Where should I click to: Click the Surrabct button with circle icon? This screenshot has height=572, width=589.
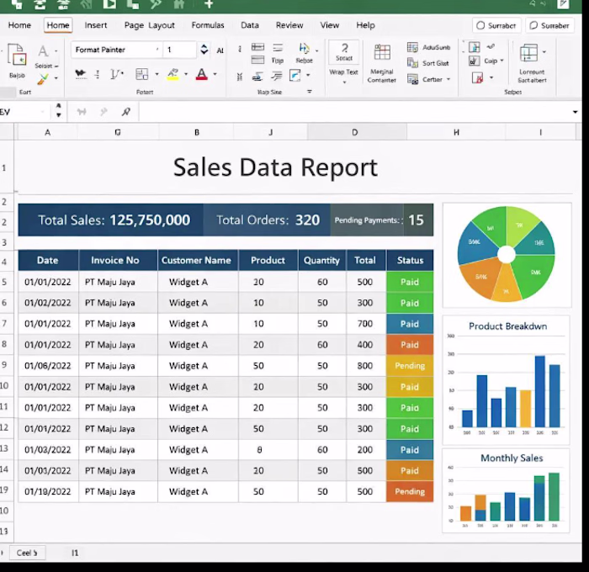coord(496,25)
